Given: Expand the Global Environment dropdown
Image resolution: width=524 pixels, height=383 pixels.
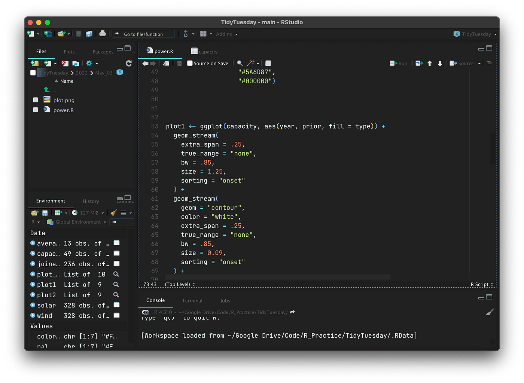Looking at the screenshot, I should click(x=79, y=222).
